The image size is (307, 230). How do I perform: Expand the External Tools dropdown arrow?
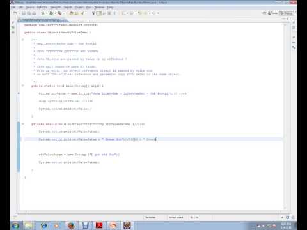tap(64, 13)
